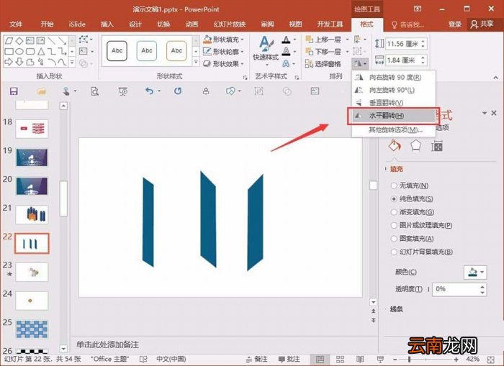Select the right arrow shape in gallery
The height and width of the screenshot is (366, 504).
point(9,62)
